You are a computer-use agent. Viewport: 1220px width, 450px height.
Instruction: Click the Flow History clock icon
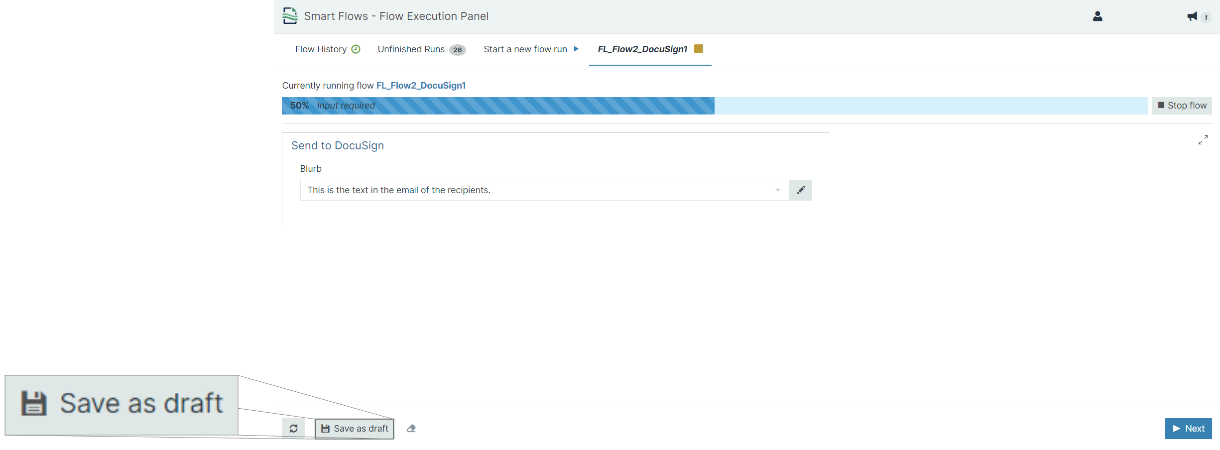pos(356,49)
